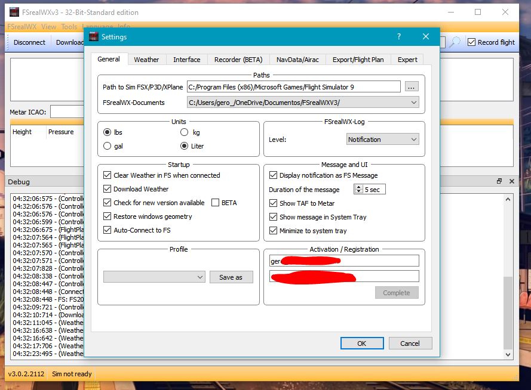This screenshot has height=390, width=531.
Task: Click OK to confirm settings
Action: click(x=362, y=343)
